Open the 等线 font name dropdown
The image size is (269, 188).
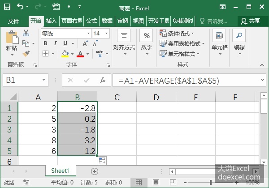point(88,33)
